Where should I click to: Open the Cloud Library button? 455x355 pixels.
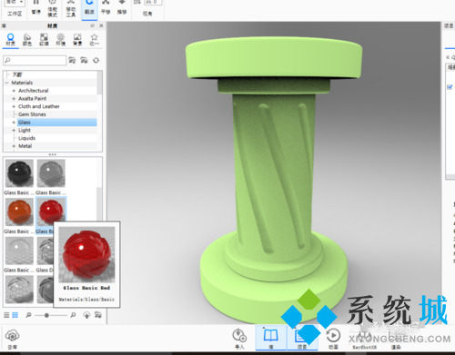[x=13, y=339]
